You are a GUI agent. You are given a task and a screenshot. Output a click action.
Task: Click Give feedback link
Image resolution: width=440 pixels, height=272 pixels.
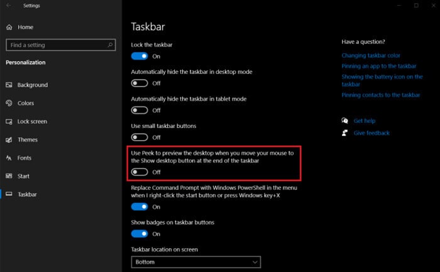click(x=371, y=133)
